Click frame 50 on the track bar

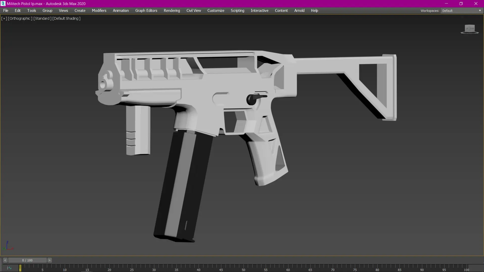click(243, 268)
